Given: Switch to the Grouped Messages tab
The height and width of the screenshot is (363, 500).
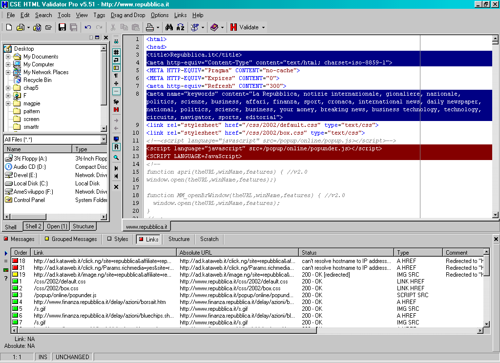Looking at the screenshot, I should coord(70,239).
